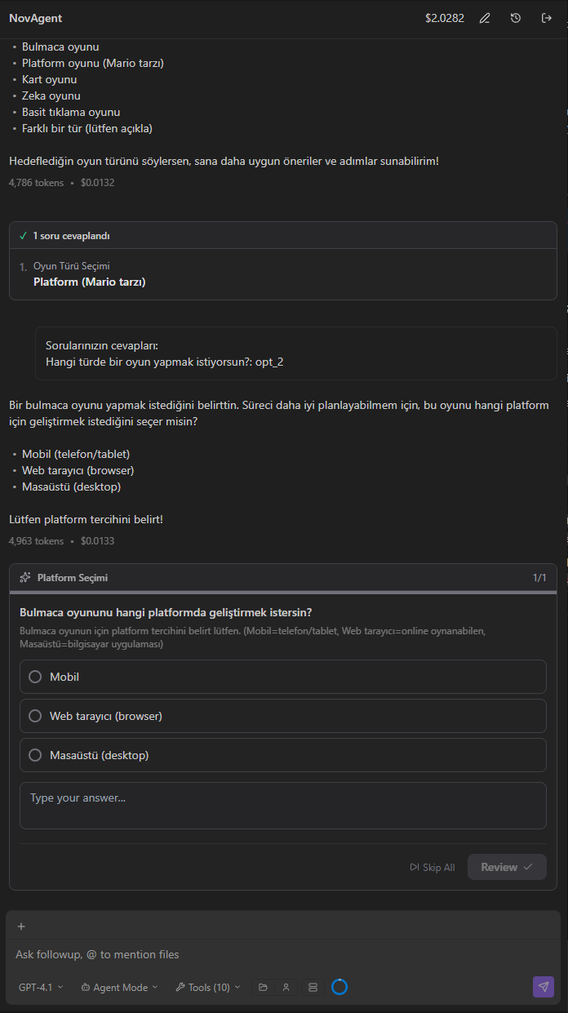Select Web tarayıcı (browser) option
This screenshot has width=568, height=1013.
pyautogui.click(x=283, y=716)
